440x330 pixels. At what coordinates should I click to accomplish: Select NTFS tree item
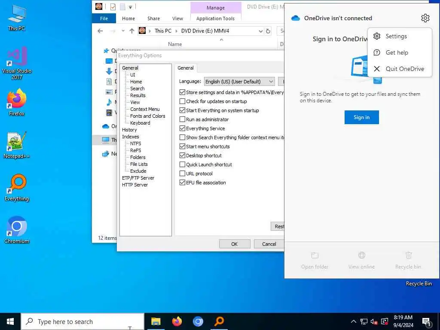pyautogui.click(x=135, y=144)
